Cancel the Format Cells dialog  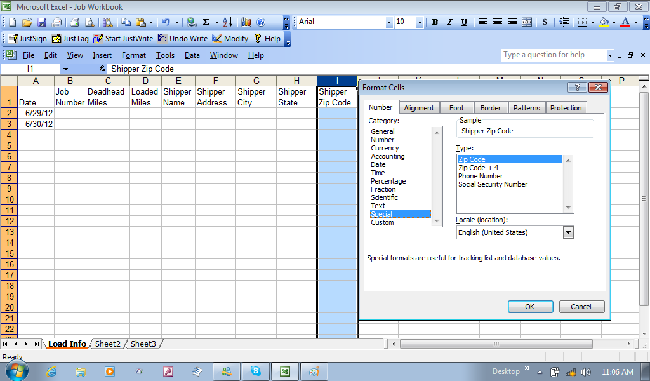click(581, 307)
